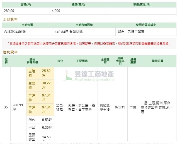Click the 土地資料 section heading
Screen dimensions: 177x144
pos(10,19)
